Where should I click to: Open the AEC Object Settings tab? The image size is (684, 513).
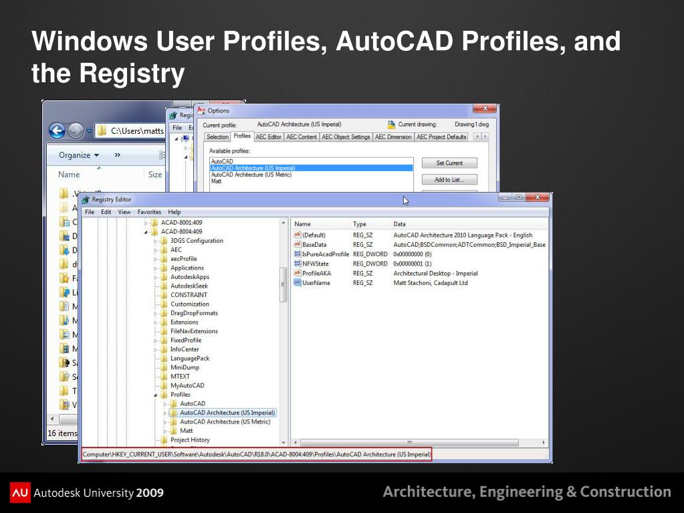click(346, 137)
